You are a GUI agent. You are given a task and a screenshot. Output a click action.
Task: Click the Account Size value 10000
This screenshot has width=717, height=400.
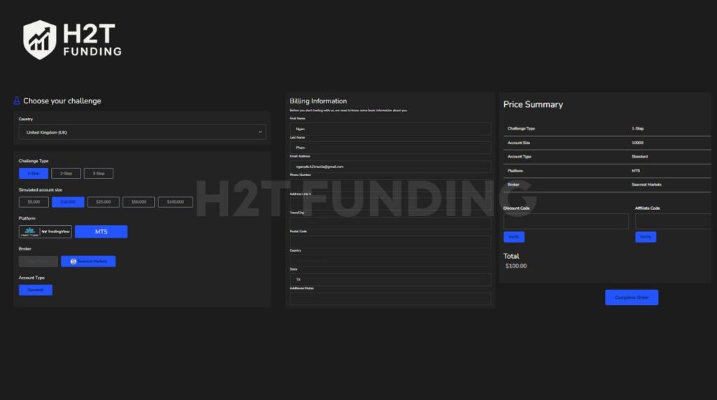(x=637, y=143)
